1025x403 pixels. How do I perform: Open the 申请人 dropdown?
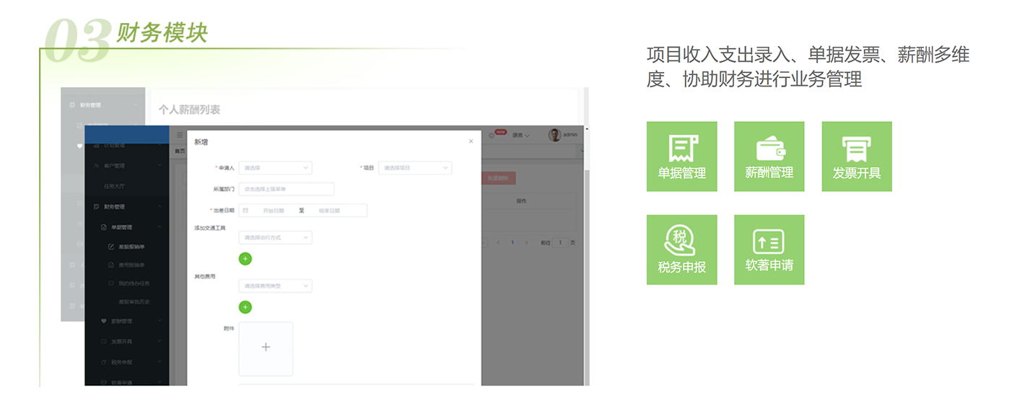275,168
